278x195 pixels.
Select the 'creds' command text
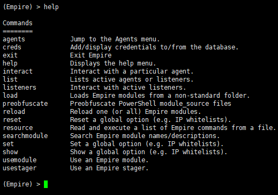pos(12,47)
